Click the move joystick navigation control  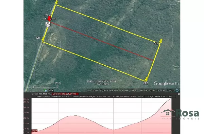click(173, 11)
